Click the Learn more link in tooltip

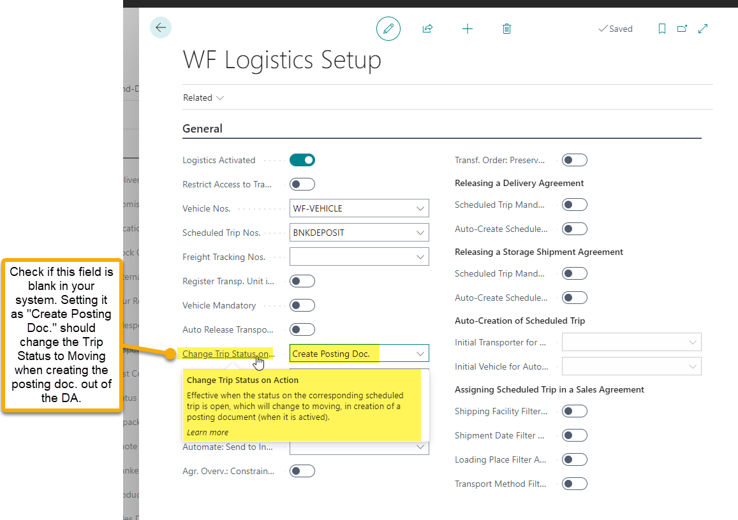pyautogui.click(x=207, y=432)
